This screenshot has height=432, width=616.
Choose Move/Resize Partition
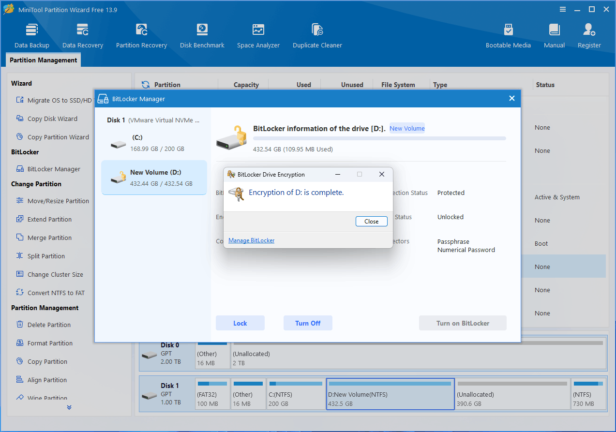point(52,201)
